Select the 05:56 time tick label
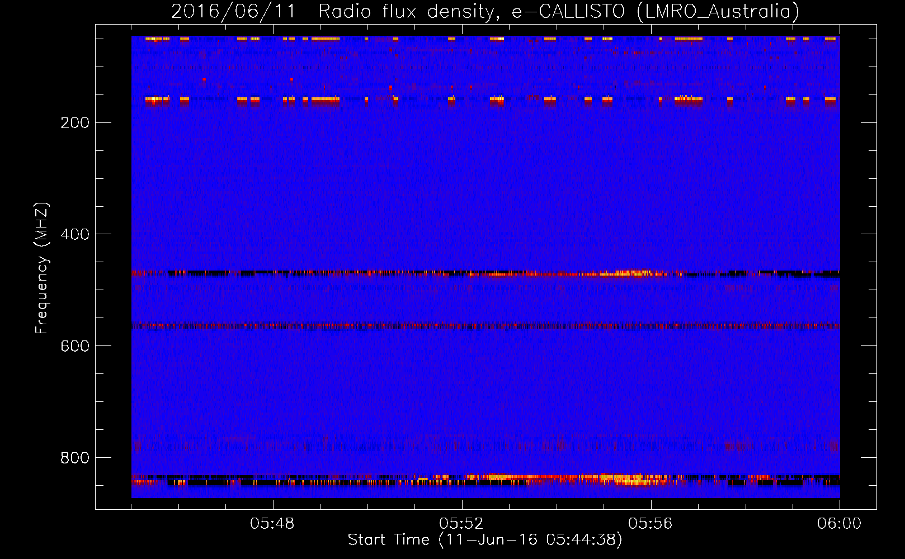The width and height of the screenshot is (905, 559). pos(650,524)
